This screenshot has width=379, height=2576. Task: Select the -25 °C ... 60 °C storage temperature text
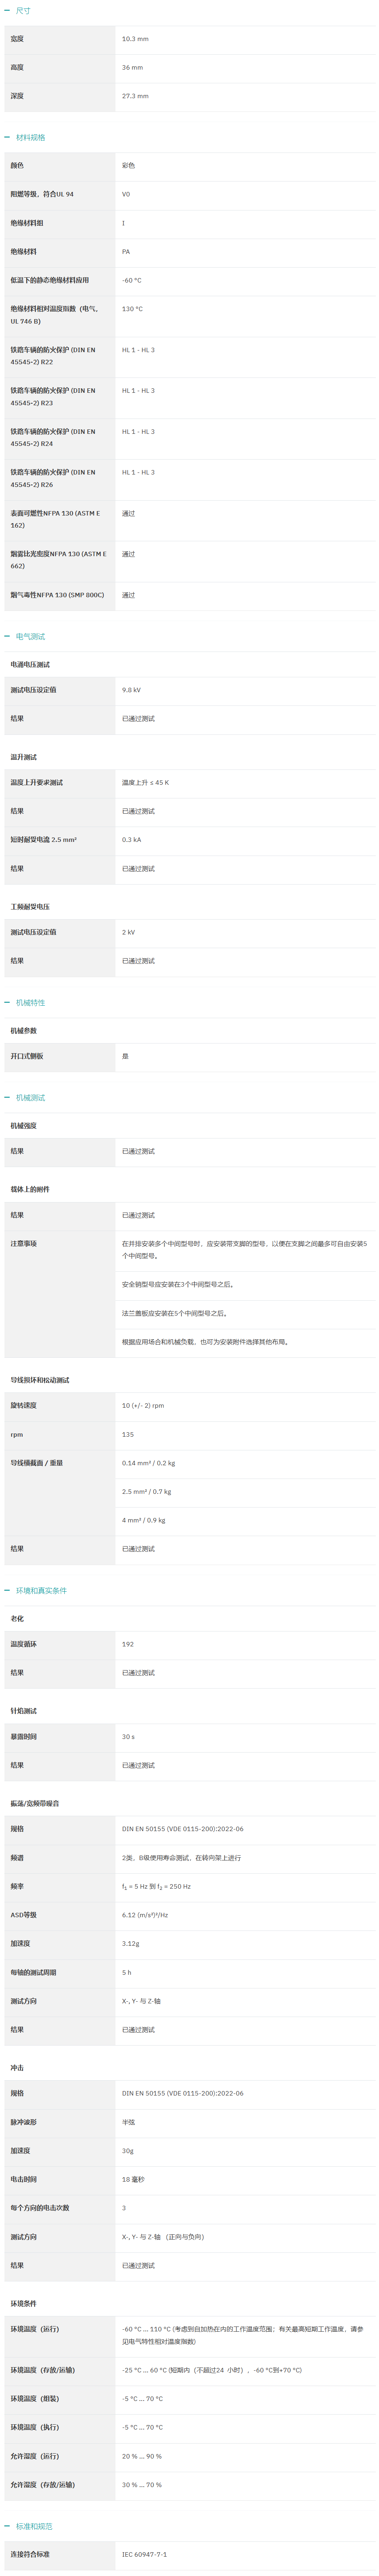[212, 2370]
